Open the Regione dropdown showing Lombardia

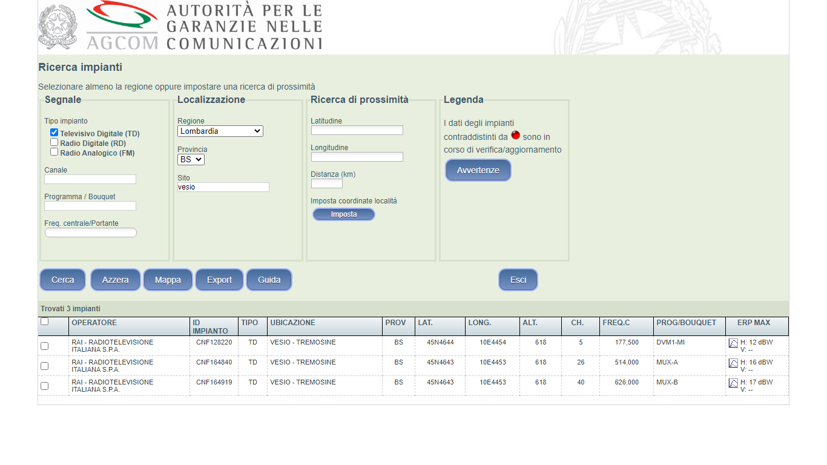tap(220, 131)
